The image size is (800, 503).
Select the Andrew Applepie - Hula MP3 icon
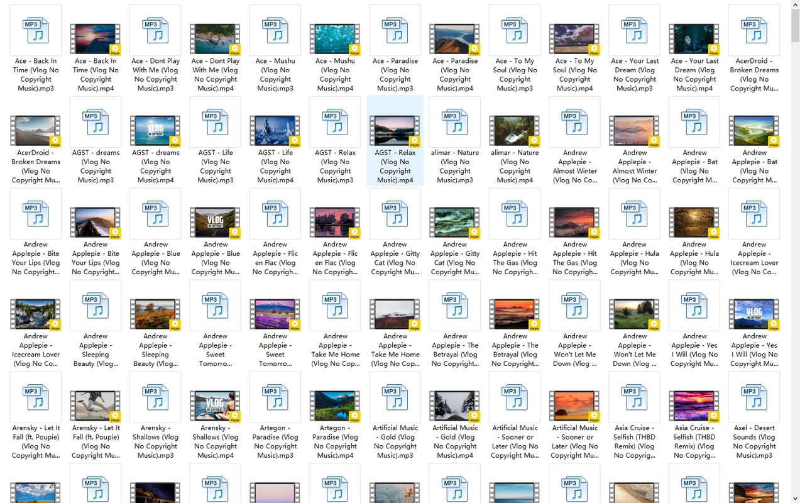(635, 214)
